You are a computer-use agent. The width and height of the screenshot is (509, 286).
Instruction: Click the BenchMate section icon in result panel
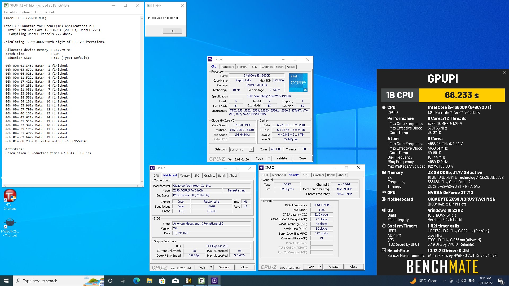pyautogui.click(x=384, y=251)
